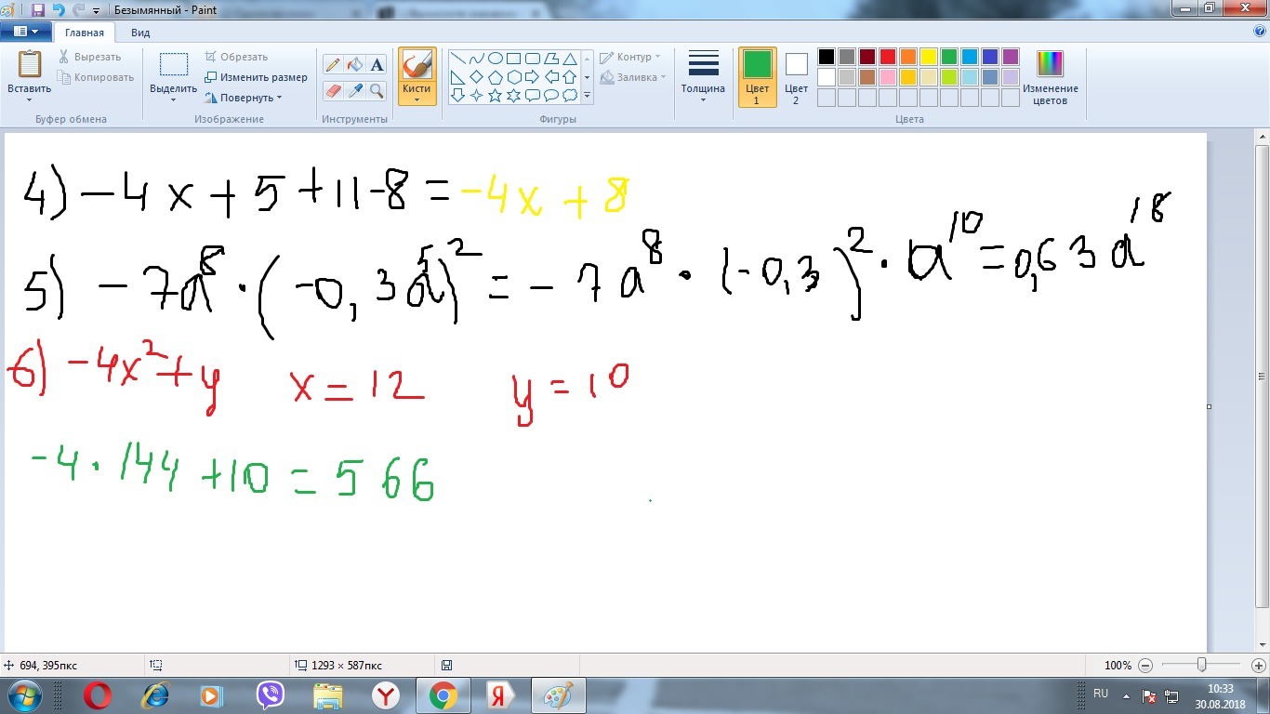
Task: Choose the straight line shape
Action: tap(457, 58)
